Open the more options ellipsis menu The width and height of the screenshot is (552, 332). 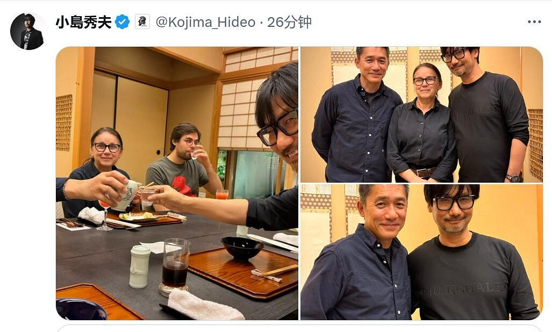coord(535,21)
